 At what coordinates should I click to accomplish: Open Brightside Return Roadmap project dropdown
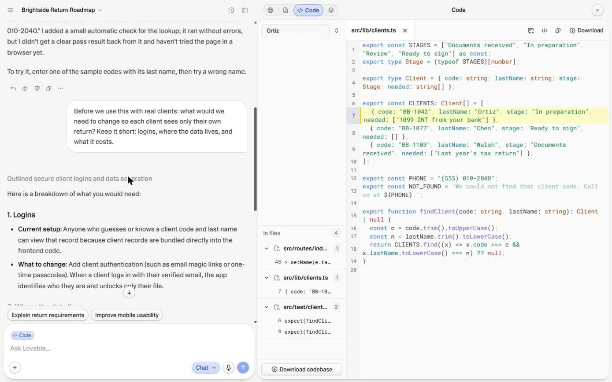[x=61, y=10]
